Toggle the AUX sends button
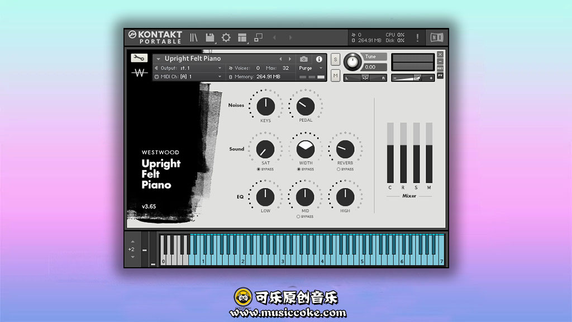Image resolution: width=572 pixels, height=322 pixels. (440, 68)
